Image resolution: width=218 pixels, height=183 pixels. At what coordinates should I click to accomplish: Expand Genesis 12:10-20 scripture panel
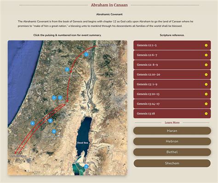pyautogui.click(x=172, y=74)
